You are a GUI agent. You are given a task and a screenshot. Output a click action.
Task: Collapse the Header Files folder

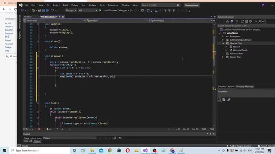223,43
